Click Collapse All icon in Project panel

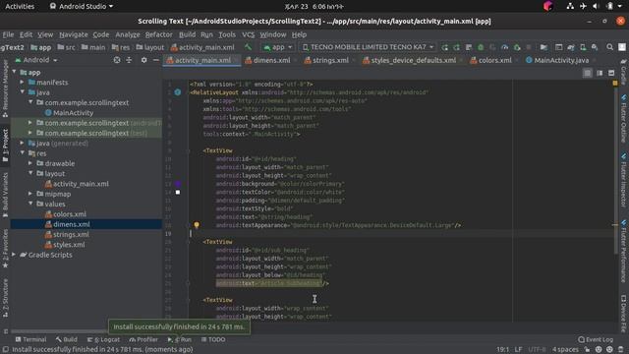click(129, 60)
